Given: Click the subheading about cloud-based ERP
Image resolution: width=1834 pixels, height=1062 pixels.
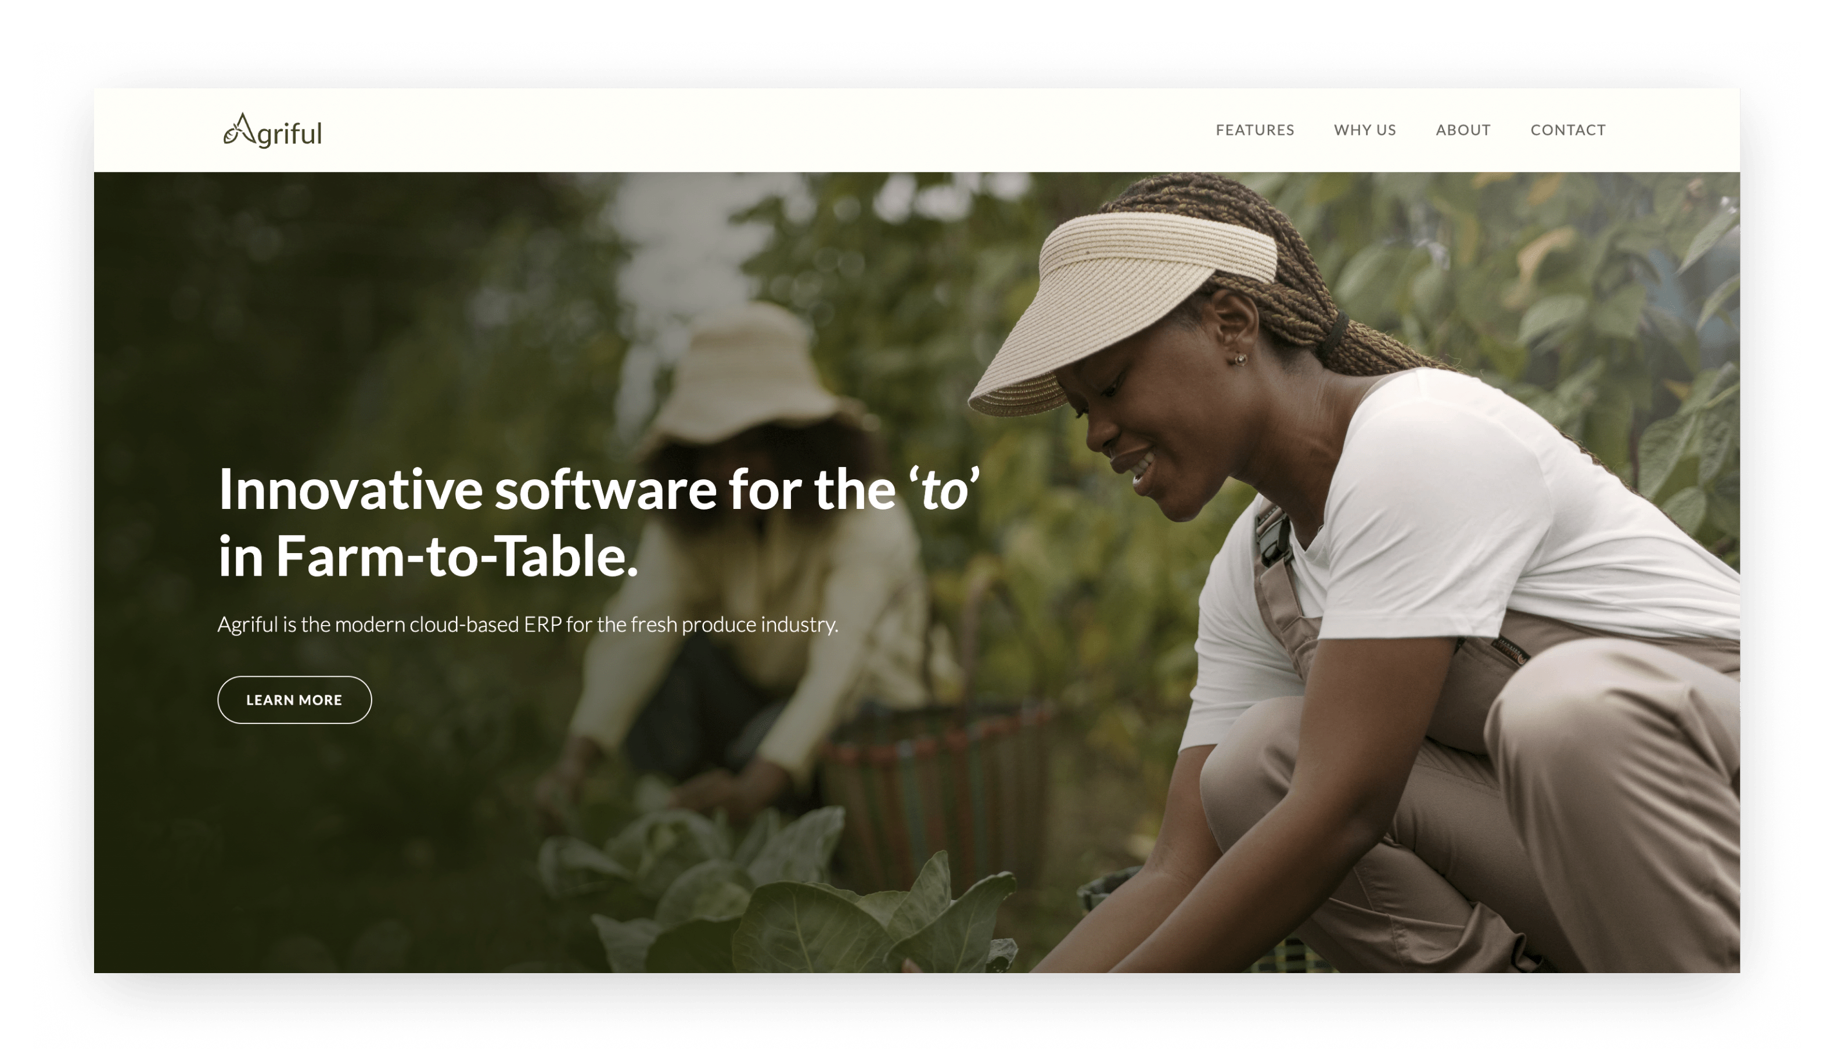Looking at the screenshot, I should (x=528, y=625).
